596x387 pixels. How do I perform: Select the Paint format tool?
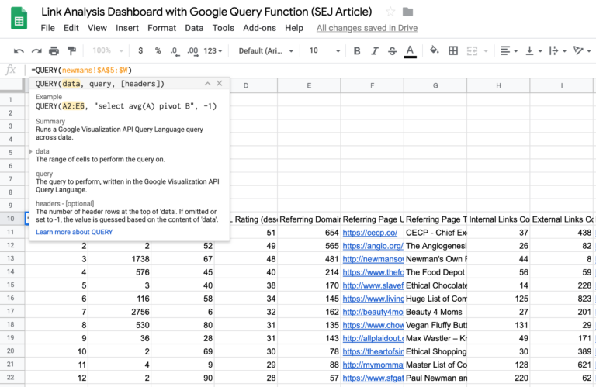71,51
